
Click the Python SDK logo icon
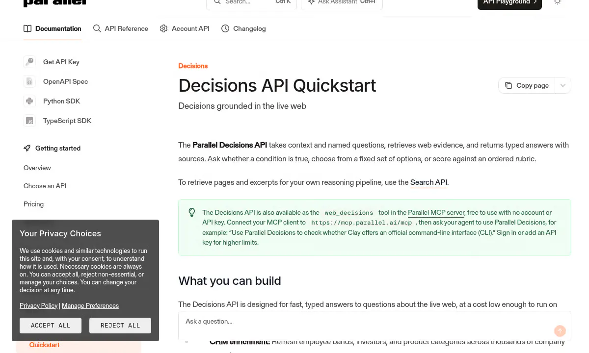point(29,101)
